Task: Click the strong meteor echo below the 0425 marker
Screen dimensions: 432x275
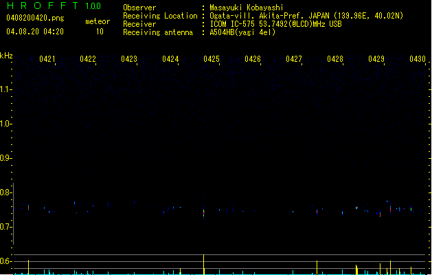Action: [203, 212]
